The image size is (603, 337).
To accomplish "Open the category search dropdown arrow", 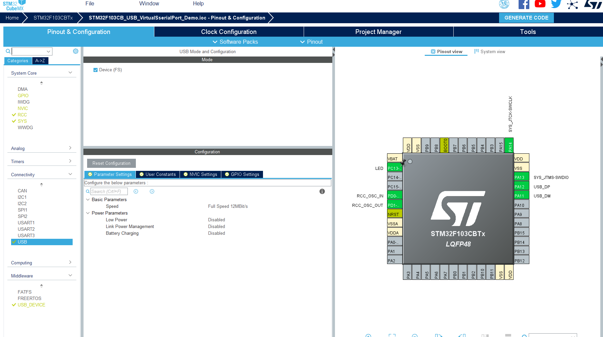I will pos(48,51).
